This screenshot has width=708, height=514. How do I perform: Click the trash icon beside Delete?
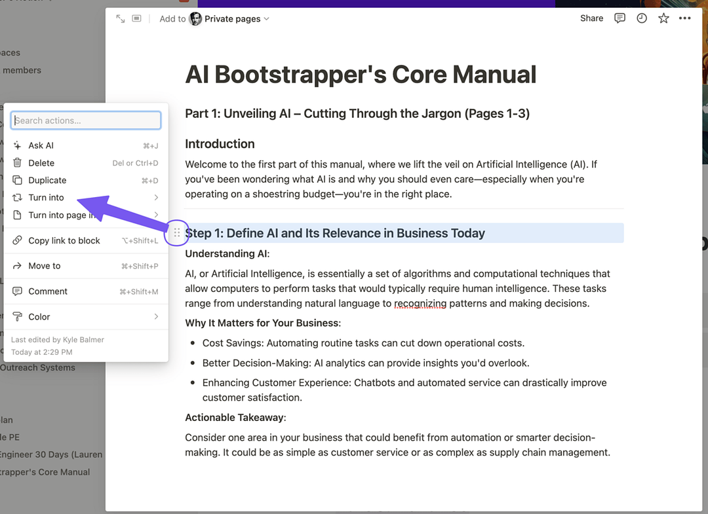[18, 163]
